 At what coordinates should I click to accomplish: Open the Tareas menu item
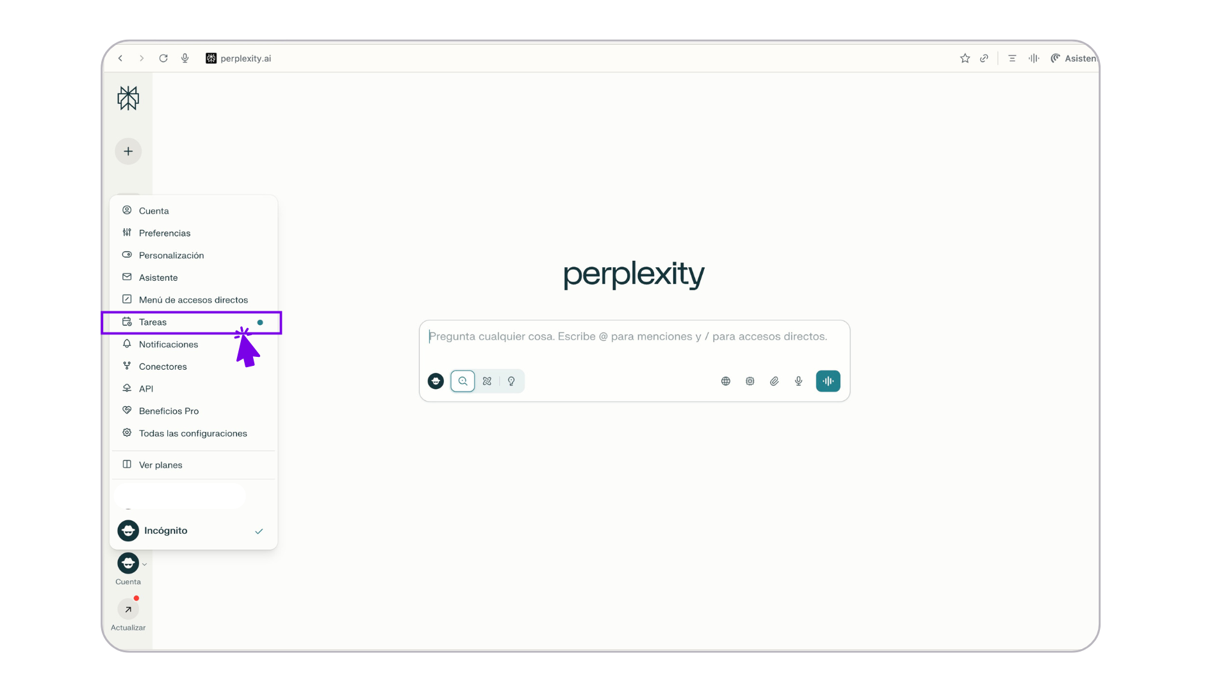click(x=153, y=322)
